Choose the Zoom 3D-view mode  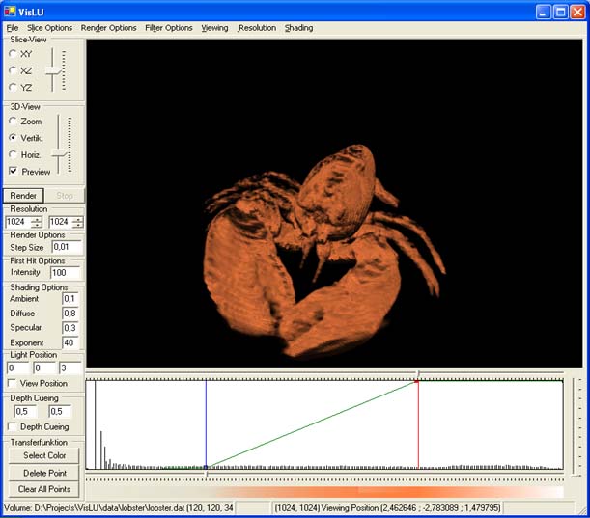coord(13,122)
